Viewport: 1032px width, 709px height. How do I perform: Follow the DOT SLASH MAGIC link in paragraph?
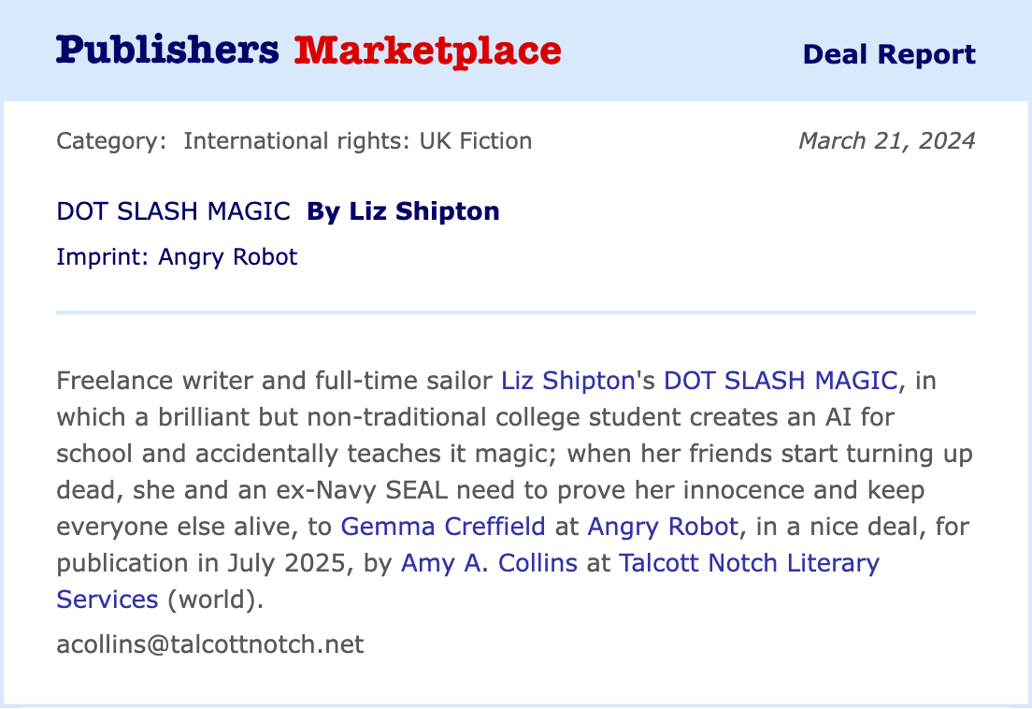780,381
